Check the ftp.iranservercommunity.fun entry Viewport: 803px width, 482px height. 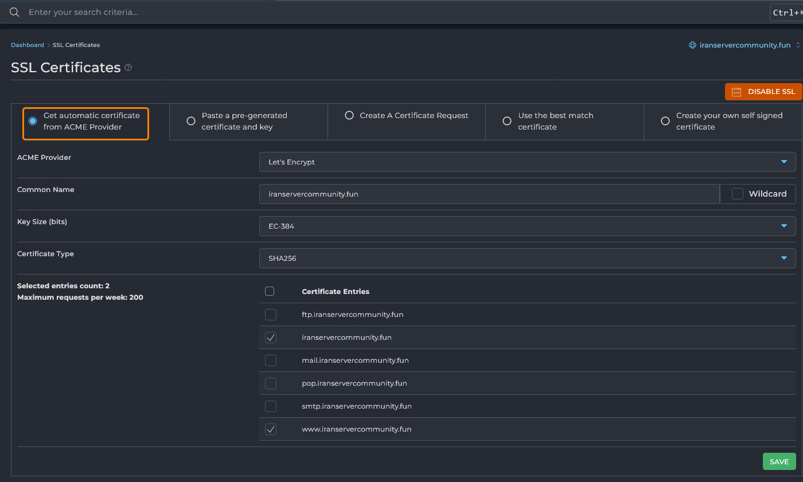[271, 315]
